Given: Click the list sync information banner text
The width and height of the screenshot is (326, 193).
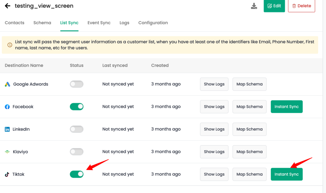Looking at the screenshot, I should (165, 45).
